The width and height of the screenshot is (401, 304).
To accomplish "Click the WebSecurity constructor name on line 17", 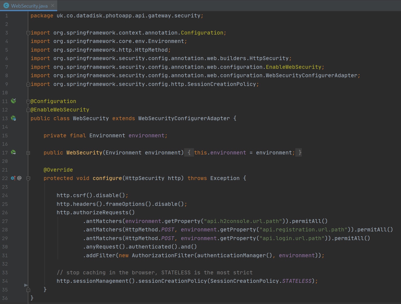I will (84, 153).
